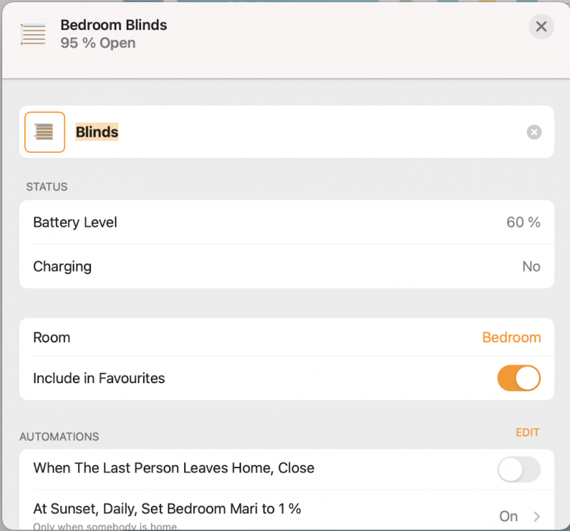Select the When The Last Person Leaves Home label
570x531 pixels.
[174, 468]
